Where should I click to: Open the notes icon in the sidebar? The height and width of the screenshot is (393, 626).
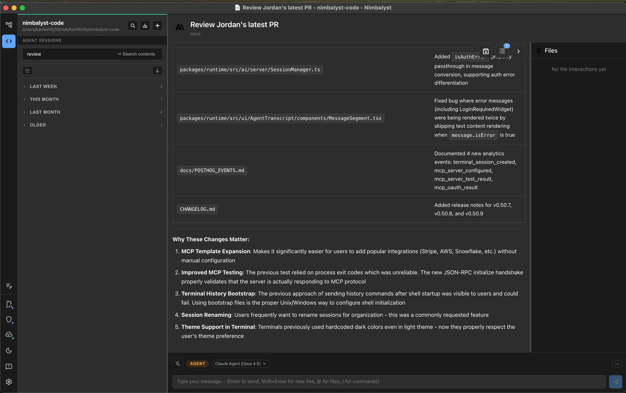click(x=9, y=286)
